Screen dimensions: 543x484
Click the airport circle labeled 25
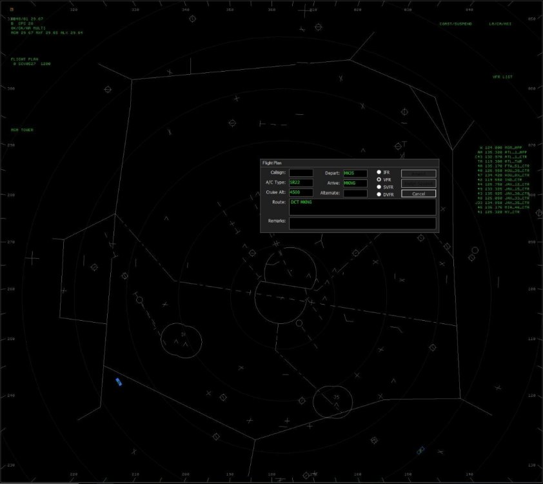point(333,401)
